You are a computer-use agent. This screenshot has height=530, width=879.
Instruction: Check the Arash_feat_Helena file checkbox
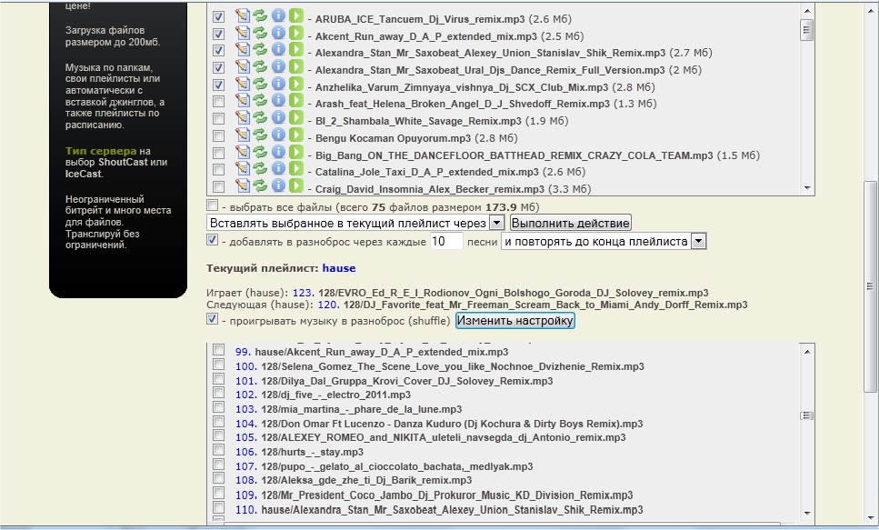(x=218, y=103)
